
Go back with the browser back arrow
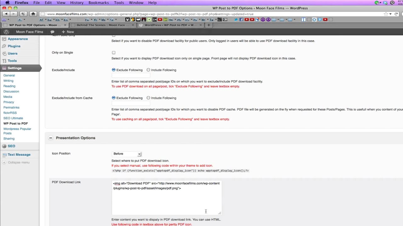(6, 14)
